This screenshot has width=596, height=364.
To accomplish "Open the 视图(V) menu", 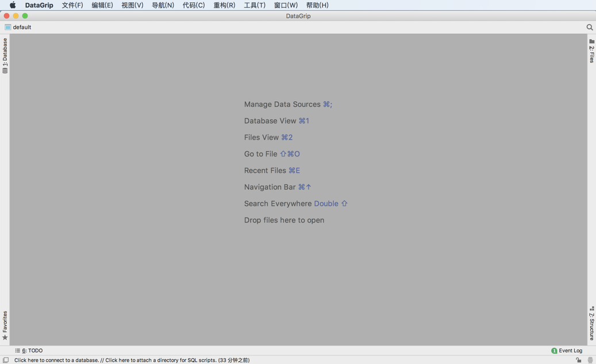I will 132,5.
